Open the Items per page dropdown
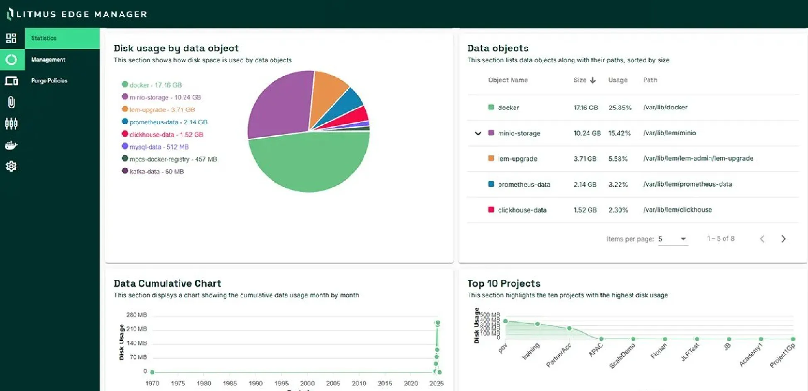Image resolution: width=808 pixels, height=391 pixels. [672, 239]
